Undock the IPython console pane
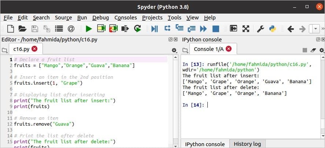Screen dimensions: 325x148 (318, 40)
